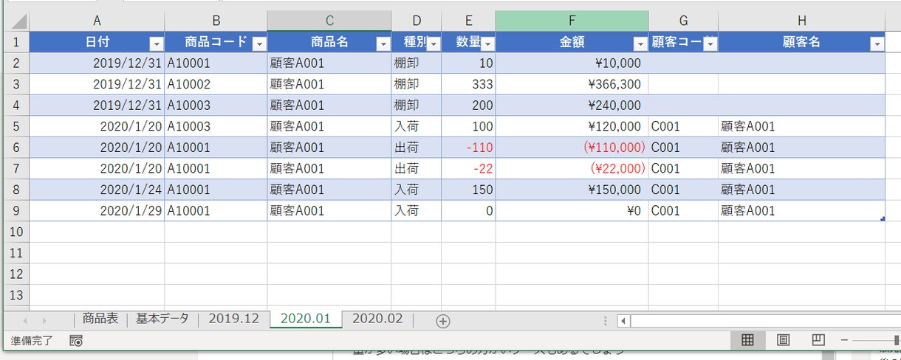Viewport: 901px width, 360px height.
Task: Click amount cell ¥0
Action: [x=572, y=211]
